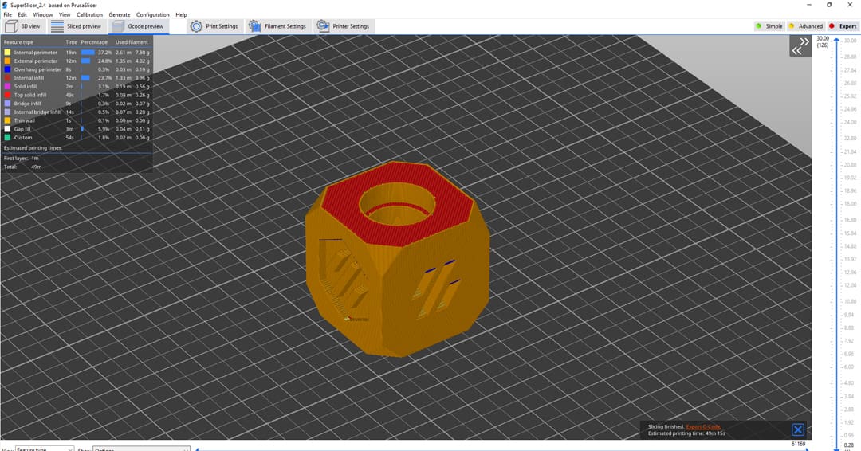Image resolution: width=861 pixels, height=451 pixels.
Task: Click the top thumb of vertical layer slider
Action: [836, 41]
